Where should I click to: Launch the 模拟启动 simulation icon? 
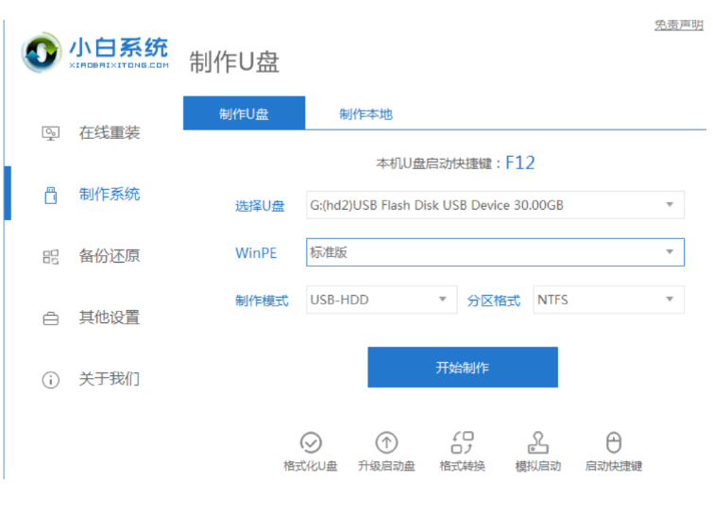pyautogui.click(x=537, y=442)
